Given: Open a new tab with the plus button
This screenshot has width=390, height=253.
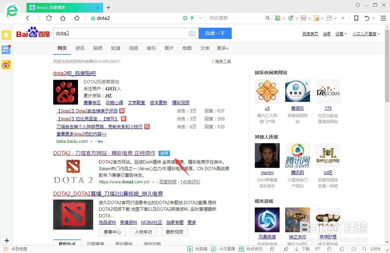Looking at the screenshot, I should pyautogui.click(x=108, y=7).
